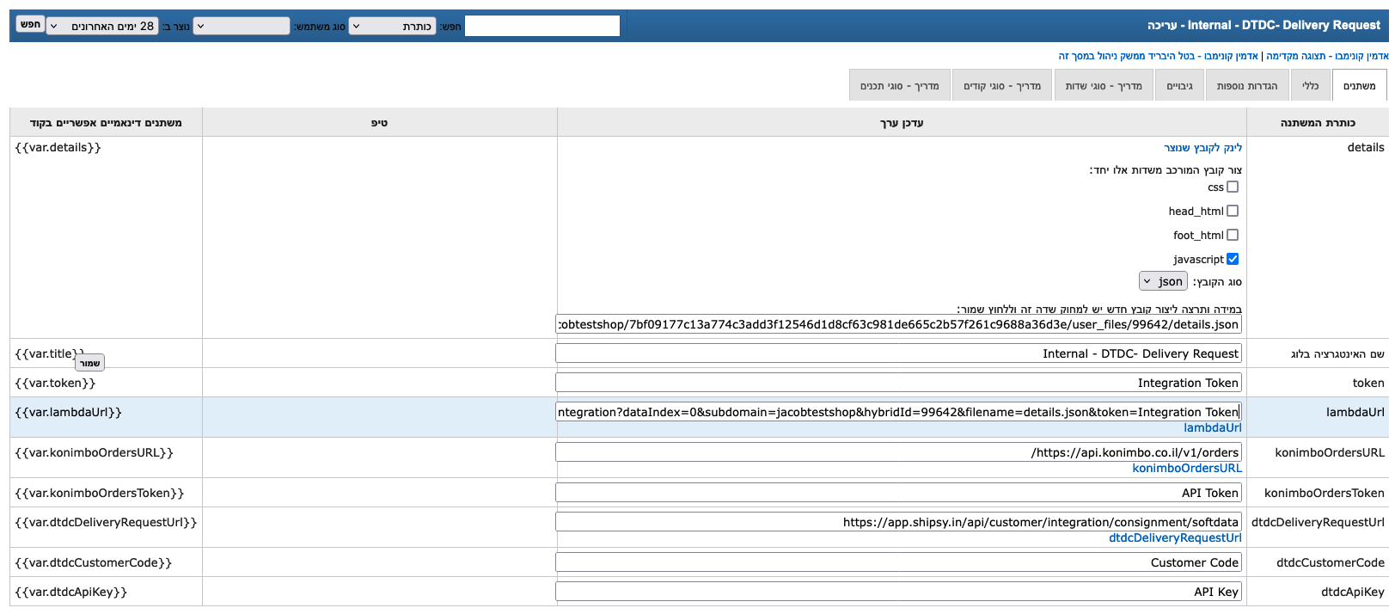Click the token value field
This screenshot has height=614, width=1395.
pos(898,383)
